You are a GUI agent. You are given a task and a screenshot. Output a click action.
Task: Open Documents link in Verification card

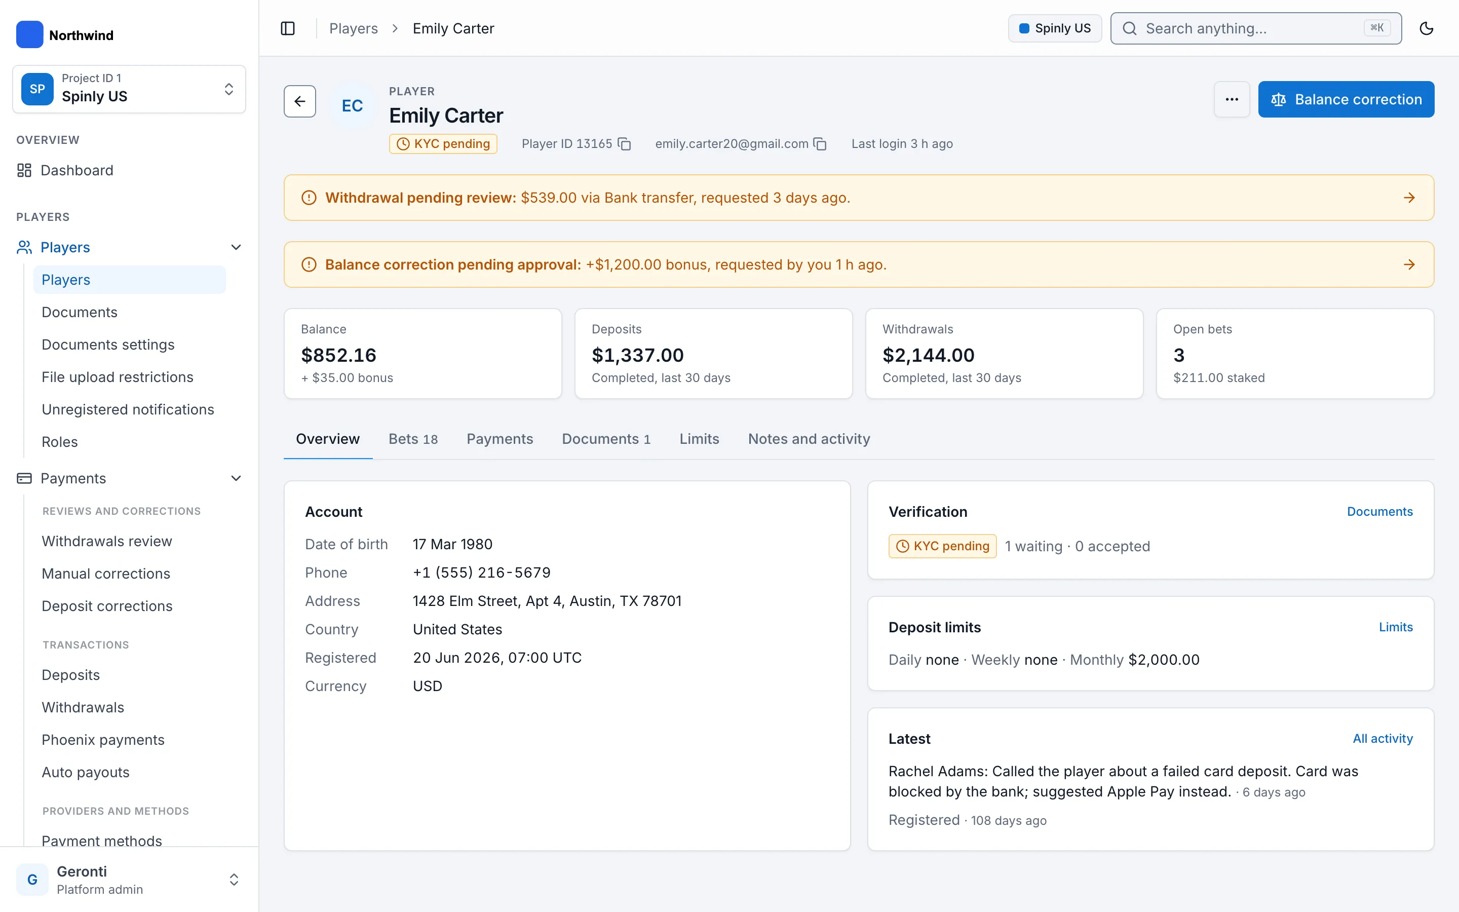1379,512
